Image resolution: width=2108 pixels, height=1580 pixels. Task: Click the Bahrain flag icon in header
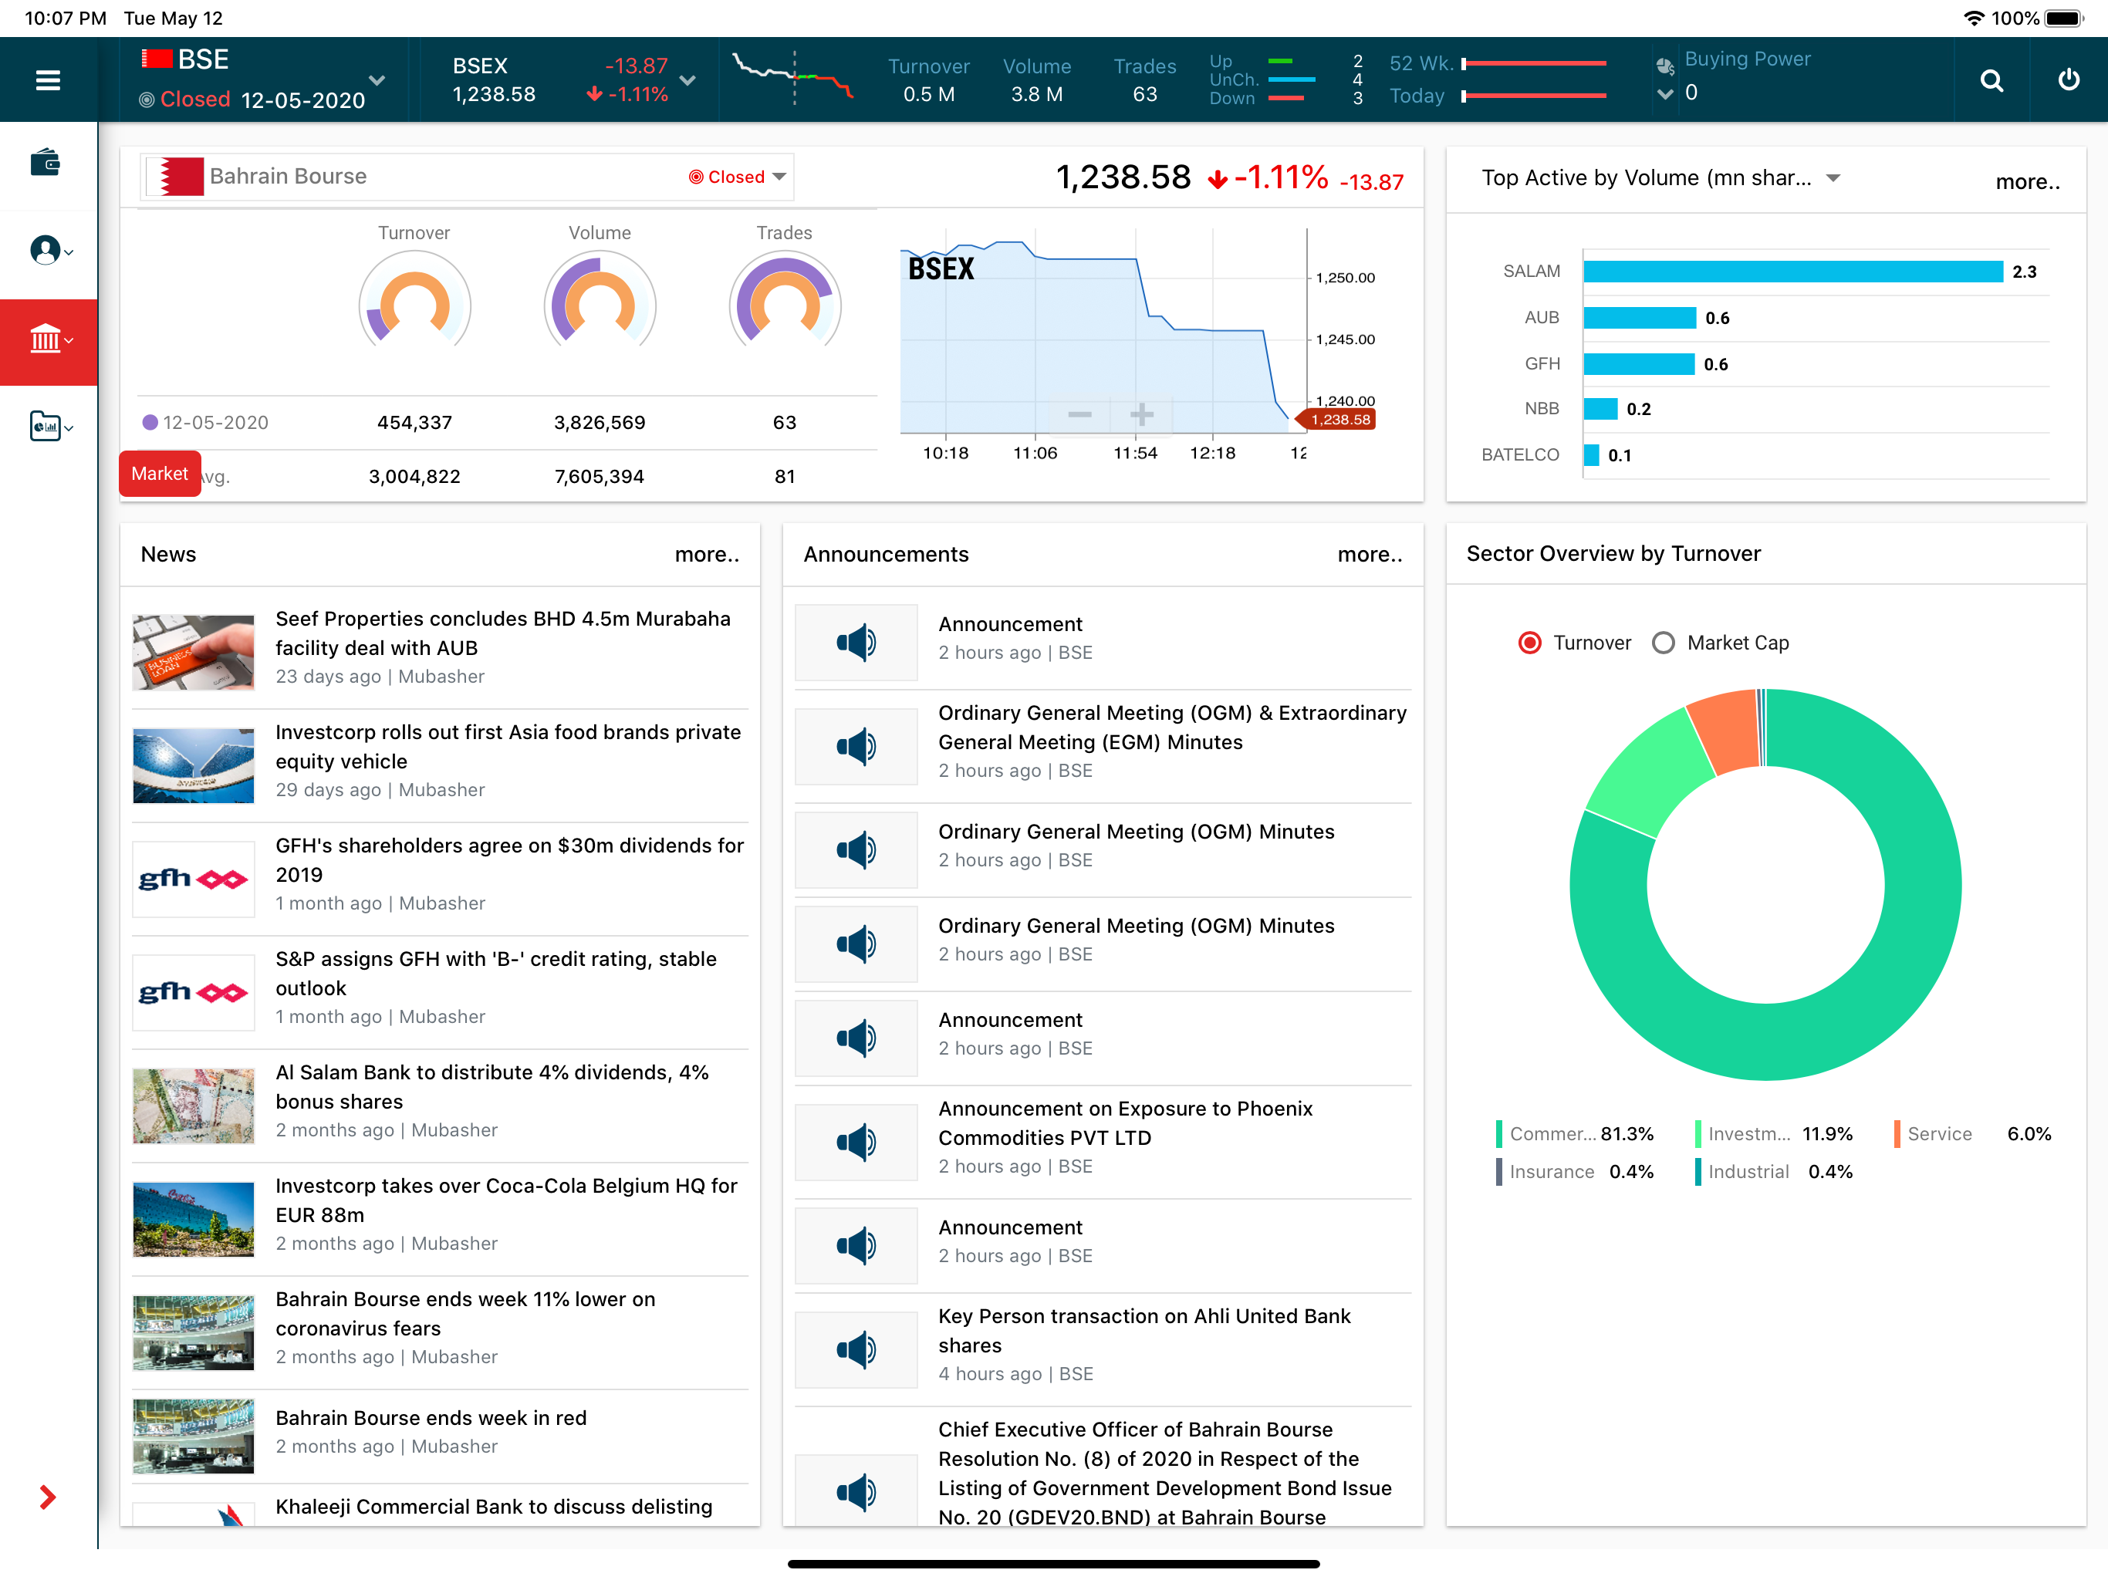point(157,59)
